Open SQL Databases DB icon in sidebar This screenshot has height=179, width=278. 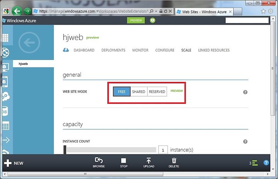(5, 111)
